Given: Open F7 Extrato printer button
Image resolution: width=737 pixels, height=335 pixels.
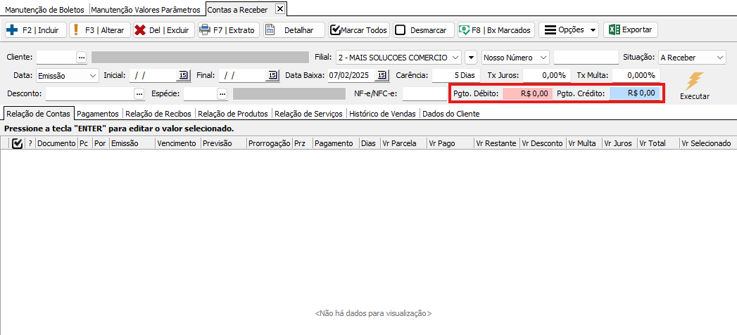Looking at the screenshot, I should pyautogui.click(x=227, y=30).
